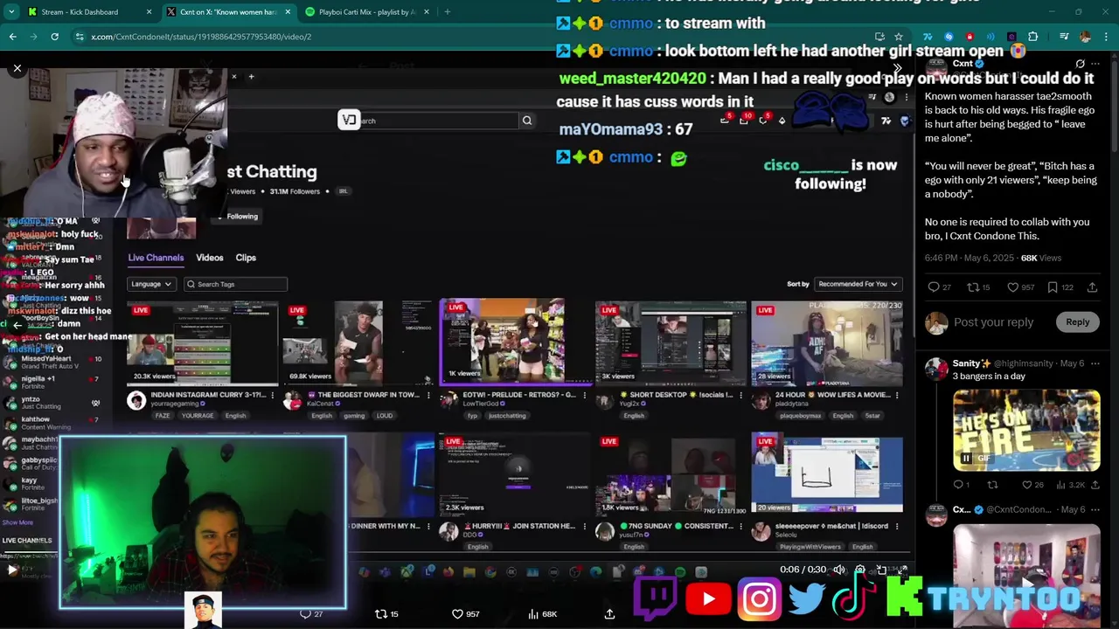Click the comment count 27 under video
Viewport: 1119px width, 629px height.
click(x=312, y=614)
